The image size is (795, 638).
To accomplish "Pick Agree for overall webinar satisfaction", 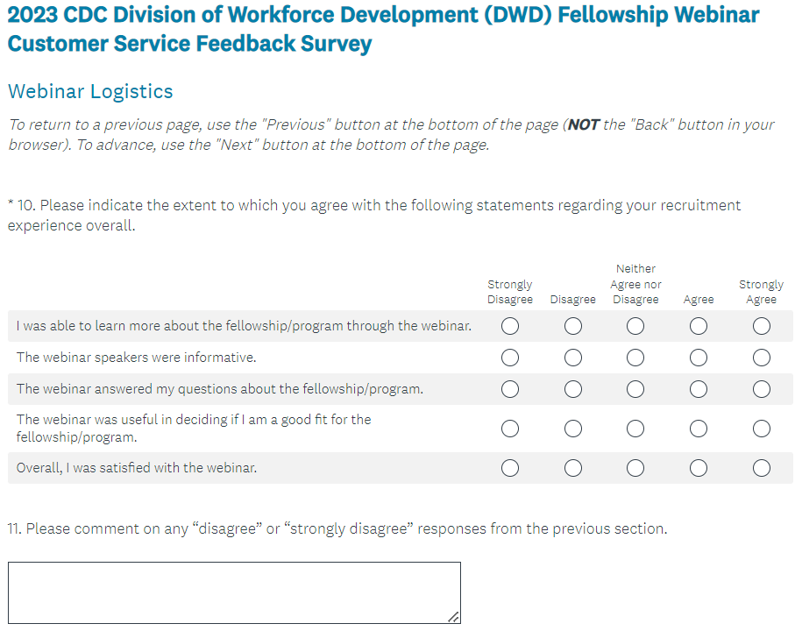I will tap(699, 468).
